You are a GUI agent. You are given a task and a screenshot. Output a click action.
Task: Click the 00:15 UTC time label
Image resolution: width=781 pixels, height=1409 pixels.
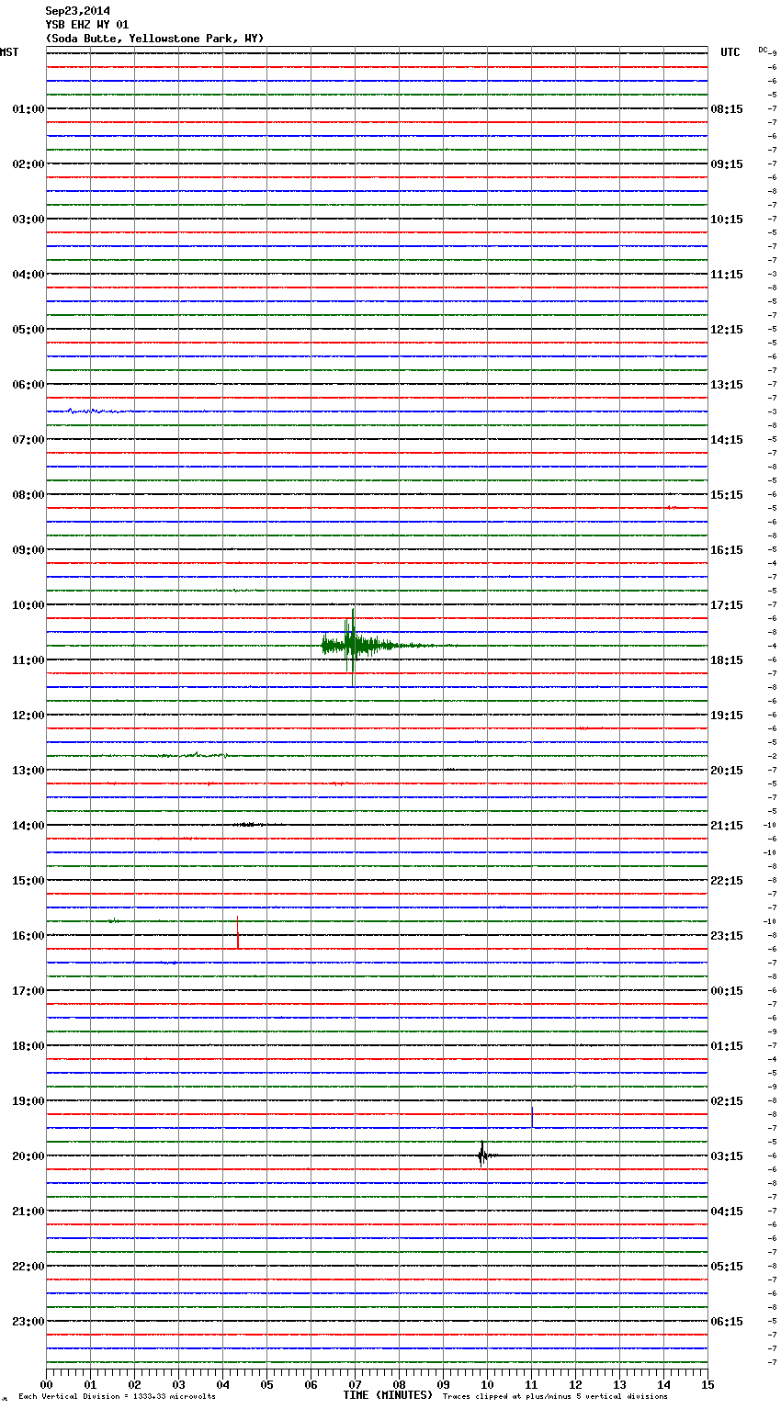pyautogui.click(x=727, y=991)
